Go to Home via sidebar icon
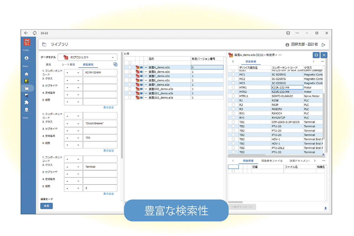 (27, 74)
